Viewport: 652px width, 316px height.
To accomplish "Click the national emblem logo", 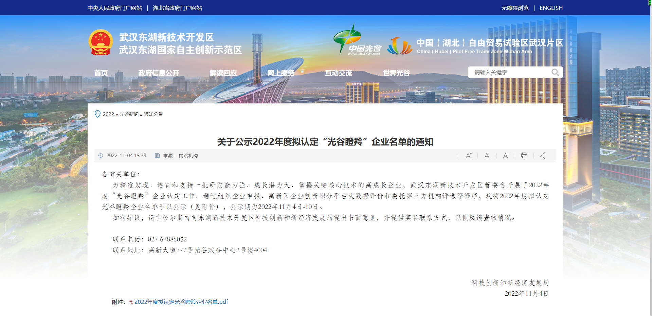I will (101, 43).
